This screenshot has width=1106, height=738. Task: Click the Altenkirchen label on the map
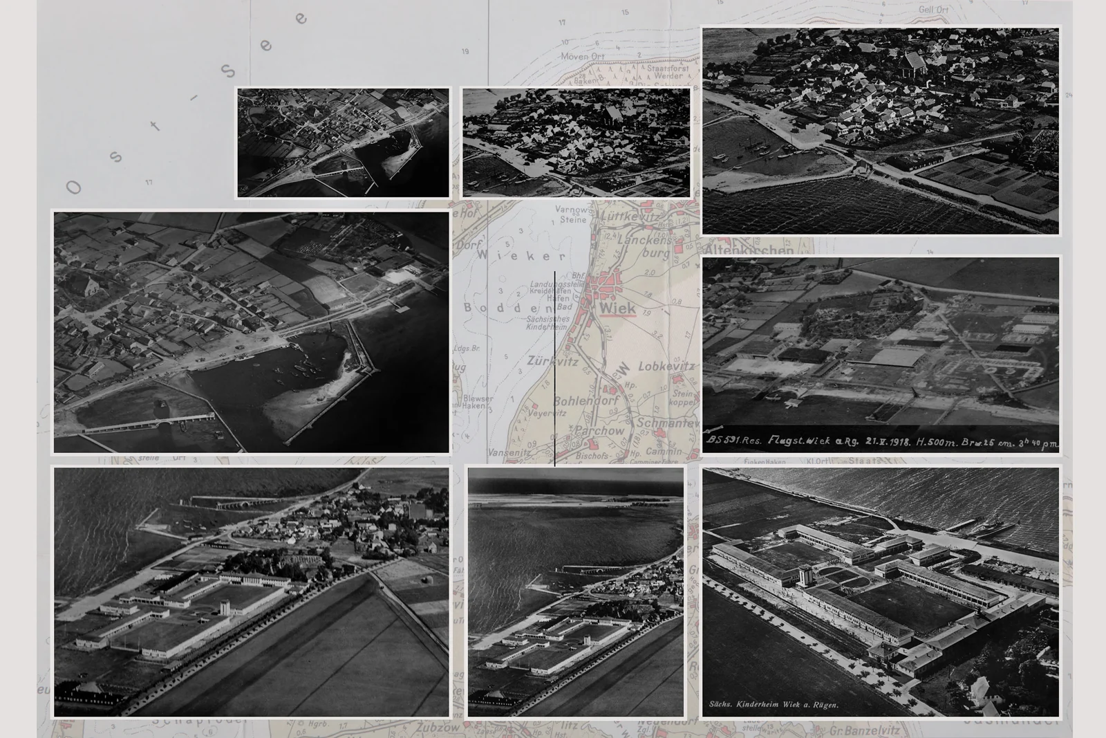(x=749, y=250)
